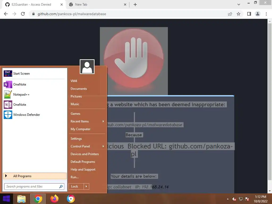Open Chrome's three-dot menu
Screen dimensions: 272x204
tap(266, 14)
